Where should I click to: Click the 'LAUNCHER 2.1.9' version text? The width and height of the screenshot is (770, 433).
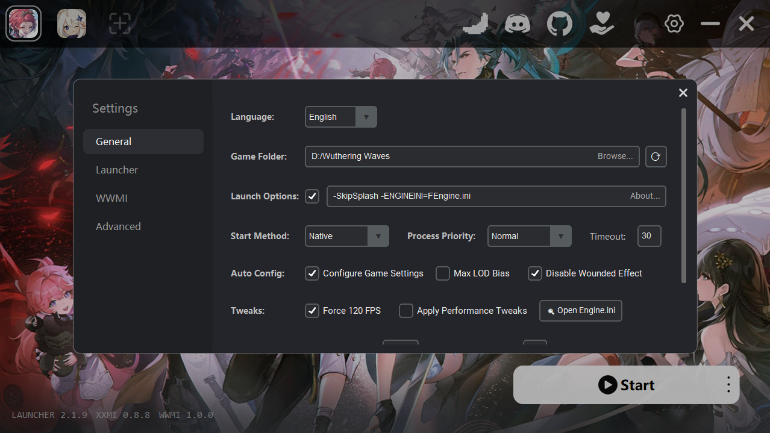49,415
